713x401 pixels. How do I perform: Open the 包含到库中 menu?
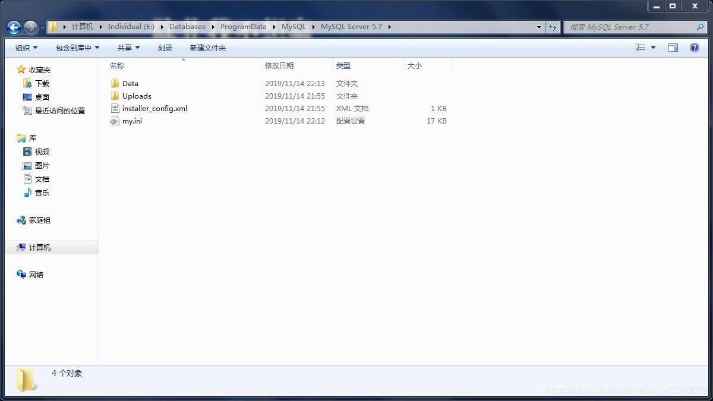[x=77, y=48]
